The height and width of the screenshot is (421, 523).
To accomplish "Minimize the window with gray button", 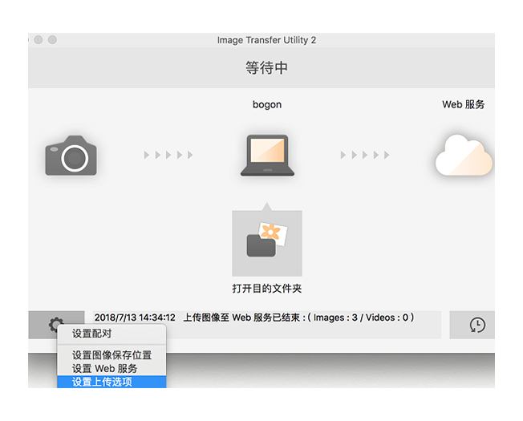I will coord(39,39).
